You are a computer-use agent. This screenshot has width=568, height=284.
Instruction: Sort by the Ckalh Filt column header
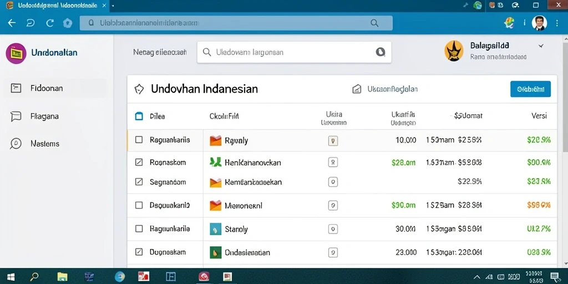[x=224, y=116]
